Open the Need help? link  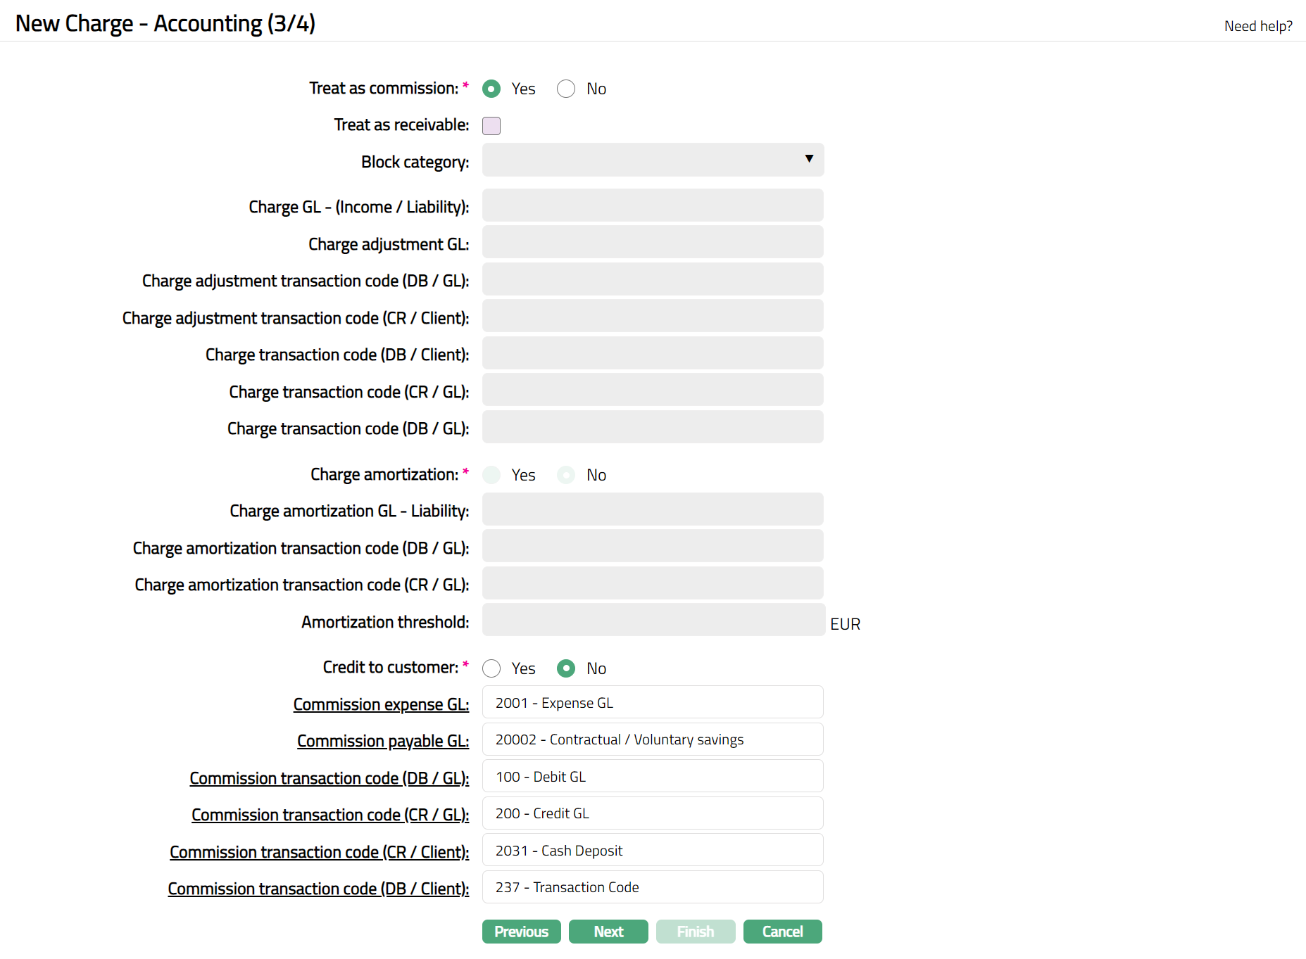[1257, 26]
